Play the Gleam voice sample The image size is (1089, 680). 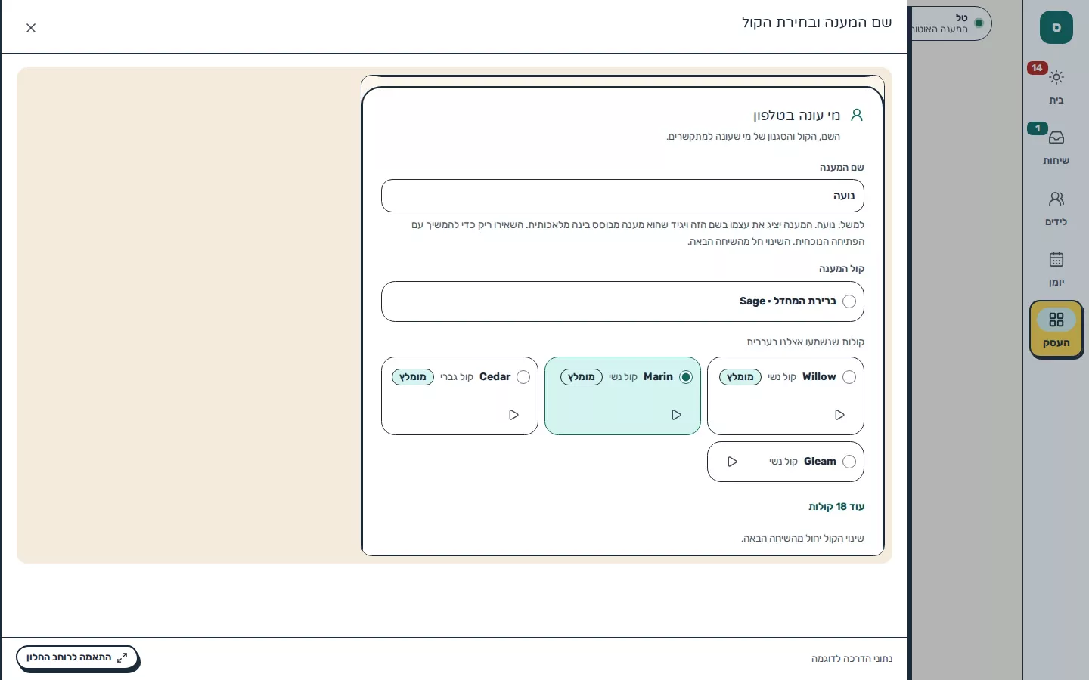click(x=732, y=462)
